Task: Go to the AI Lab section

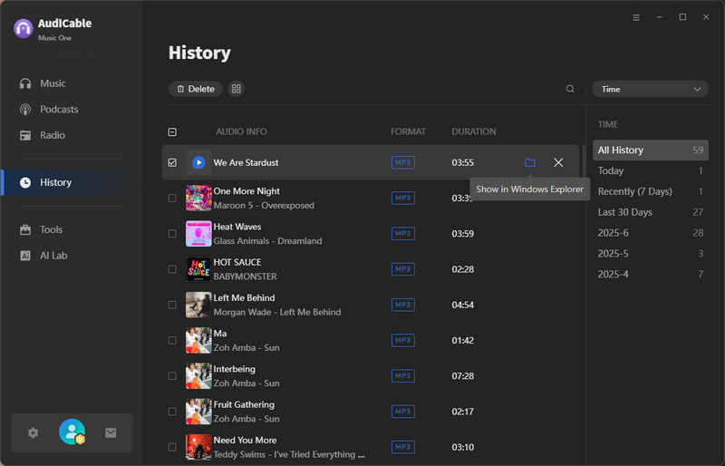Action: (x=53, y=256)
